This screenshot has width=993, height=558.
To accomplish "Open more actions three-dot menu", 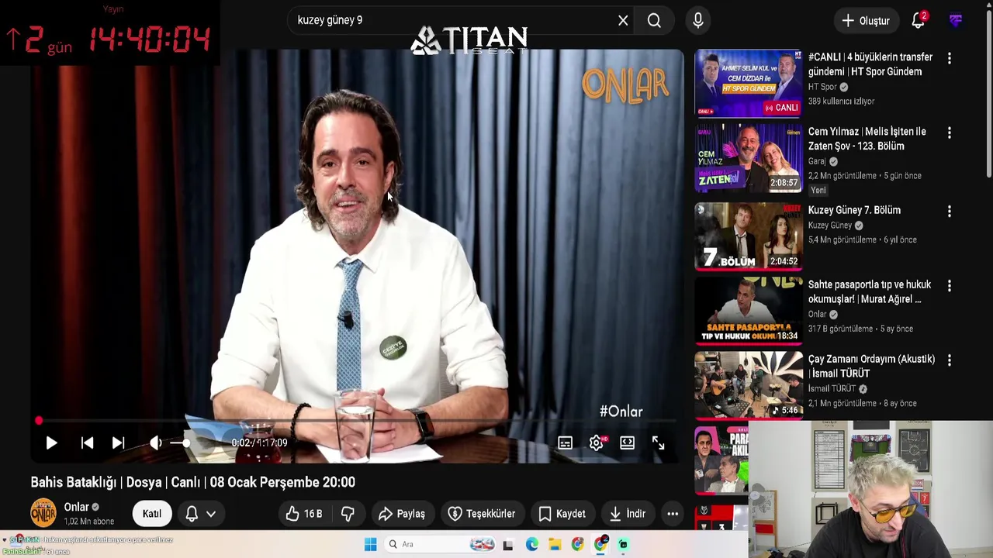I will (x=673, y=514).
